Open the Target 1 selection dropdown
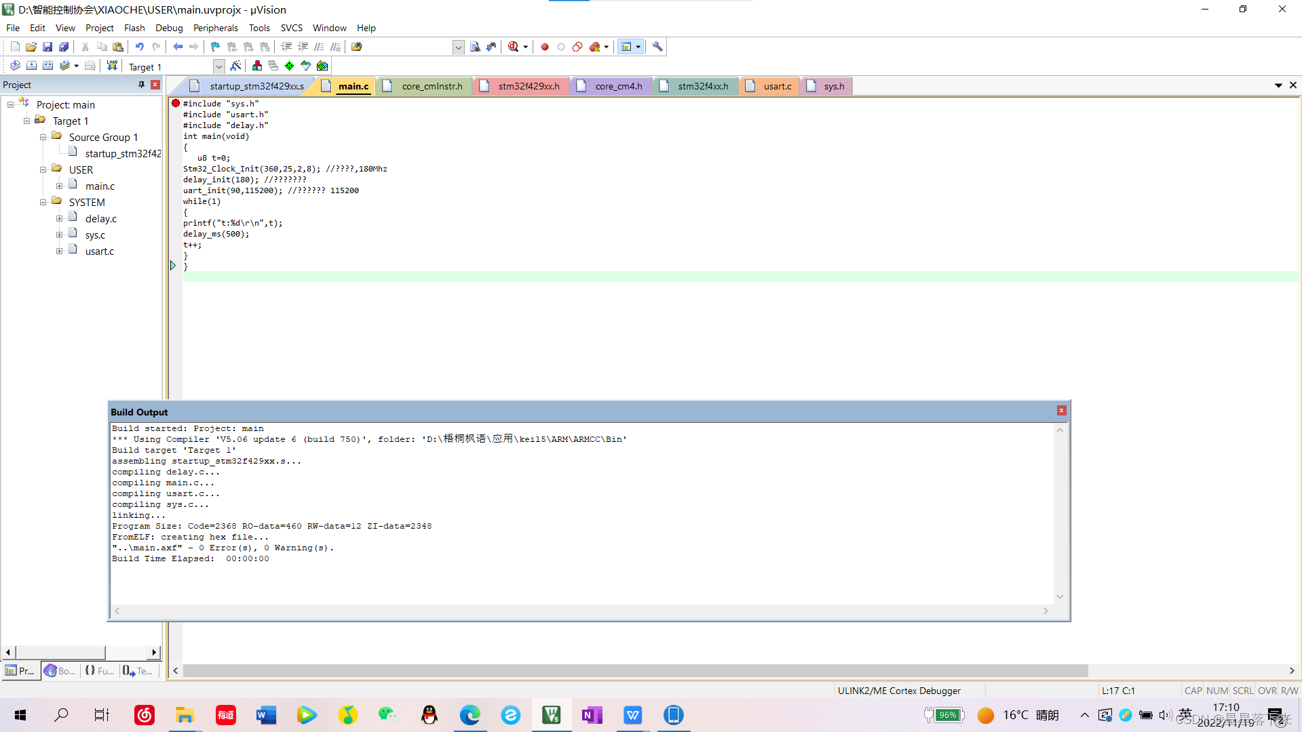 click(x=218, y=66)
